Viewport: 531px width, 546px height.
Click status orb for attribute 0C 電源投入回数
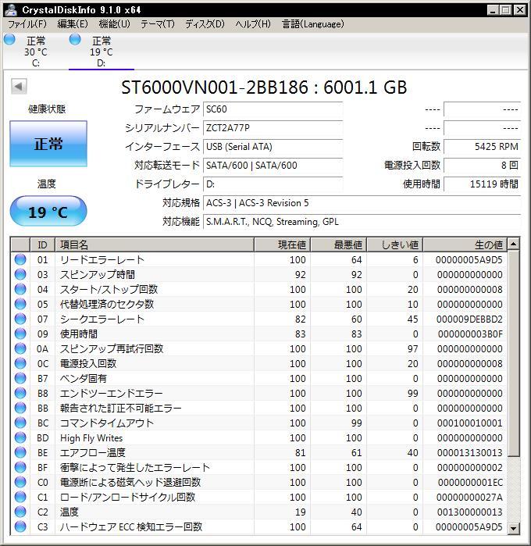[x=20, y=363]
